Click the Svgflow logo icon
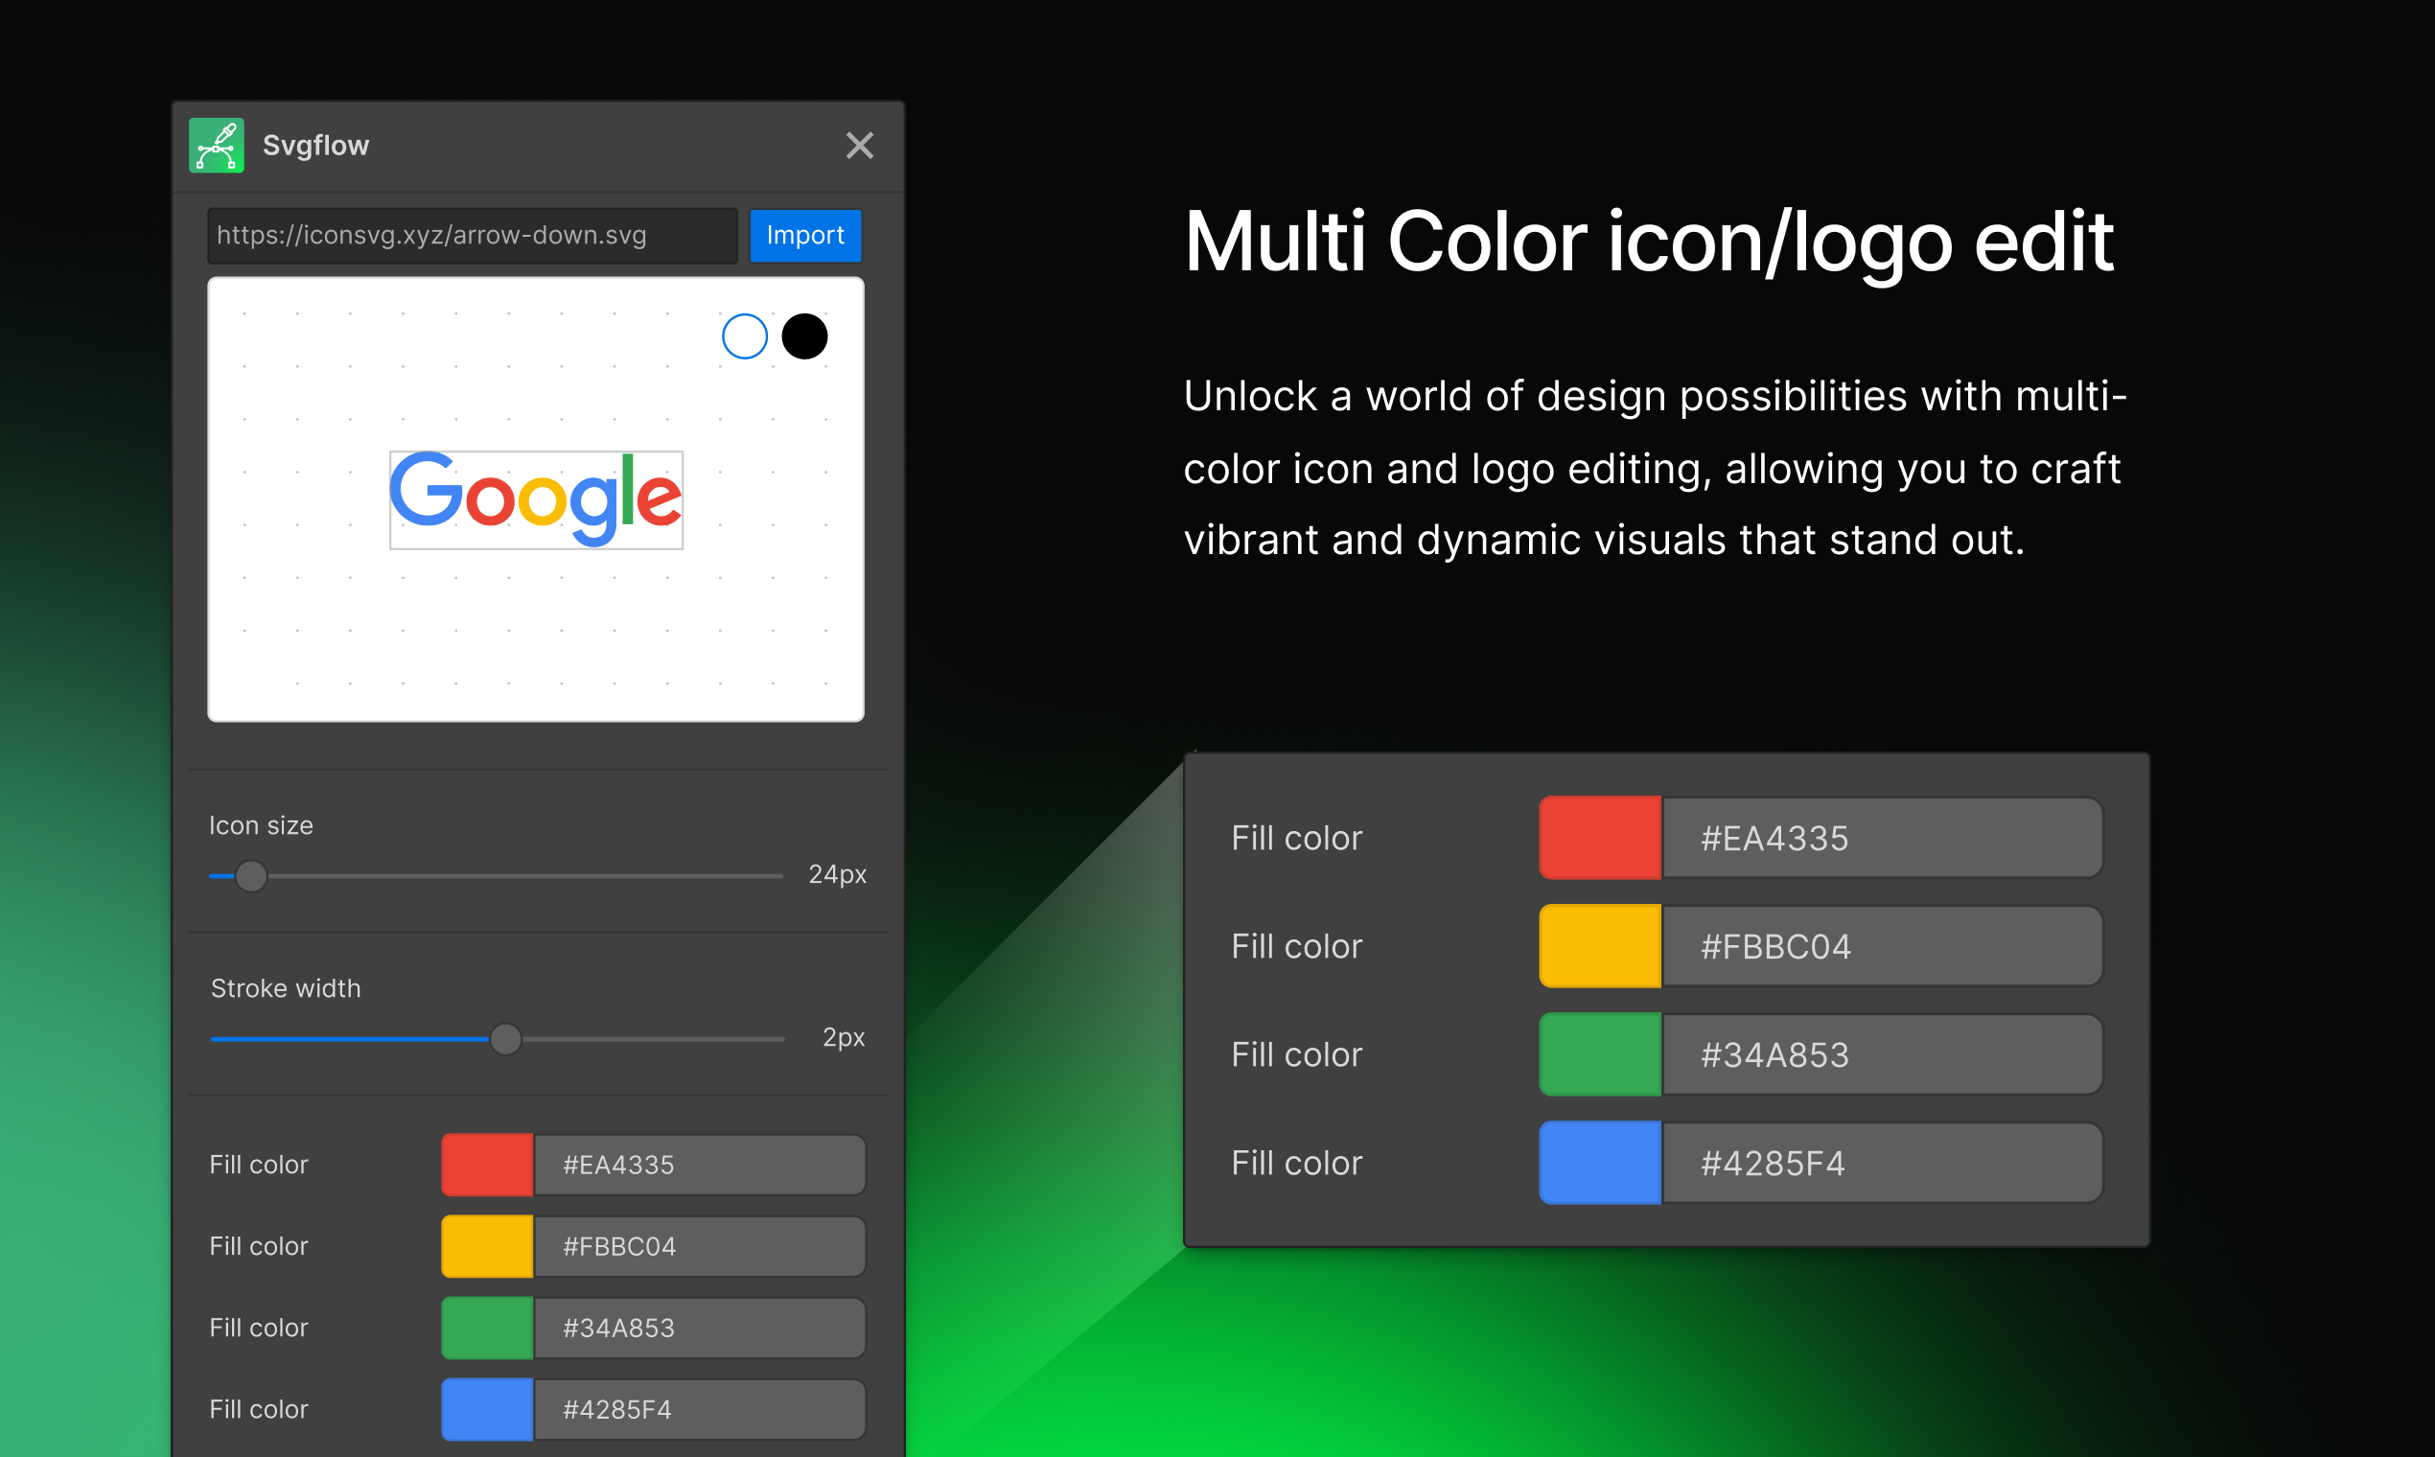This screenshot has width=2435, height=1457. tap(216, 146)
